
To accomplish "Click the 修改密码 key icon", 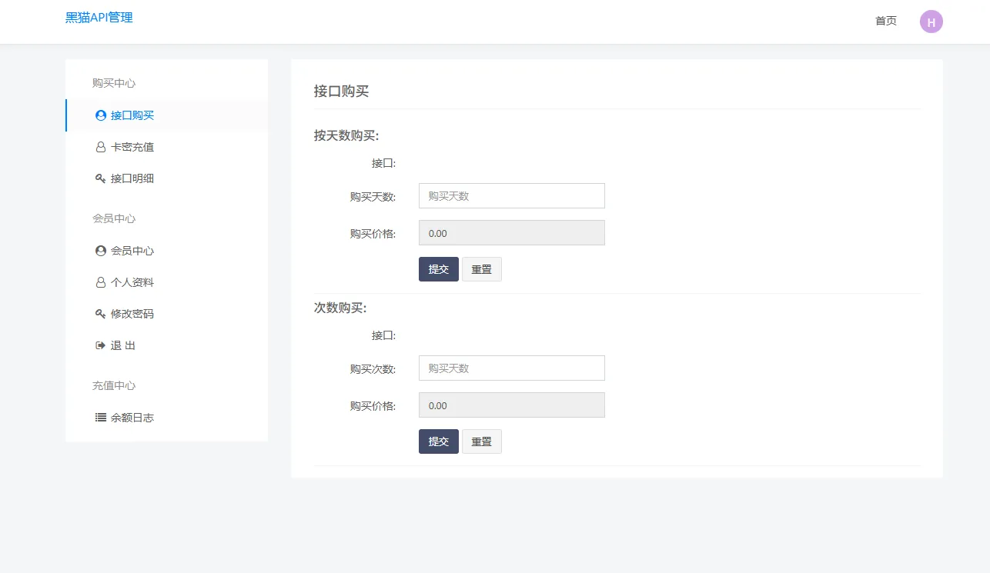I will point(100,313).
